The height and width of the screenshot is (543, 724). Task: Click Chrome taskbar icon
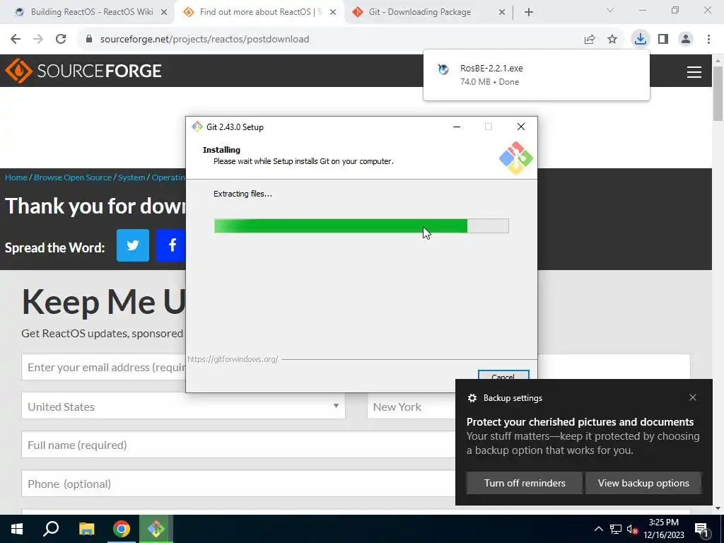pyautogui.click(x=122, y=529)
